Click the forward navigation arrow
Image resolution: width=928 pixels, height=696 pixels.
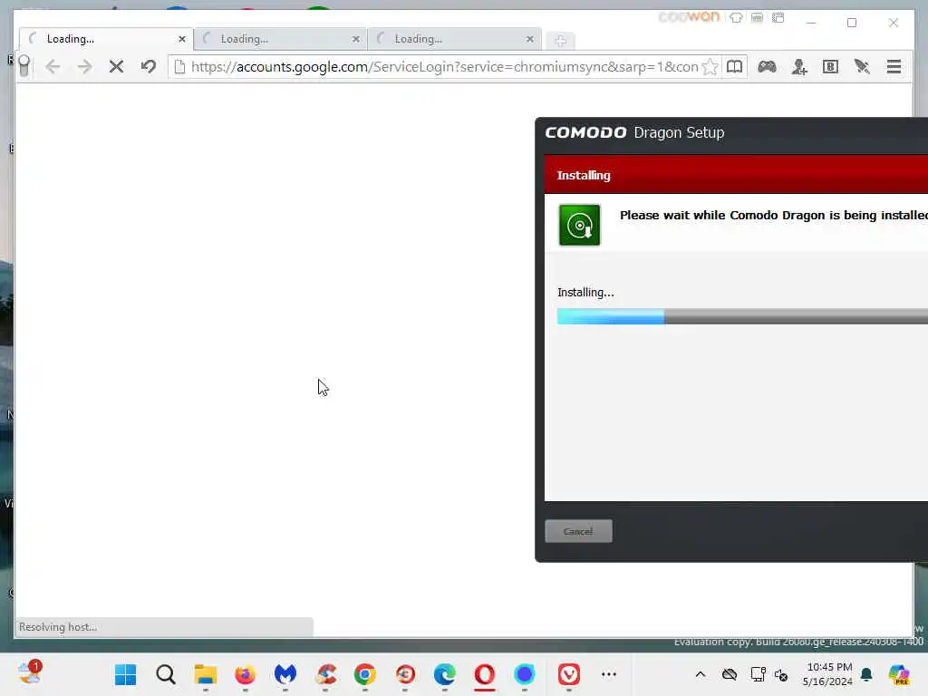click(x=84, y=67)
